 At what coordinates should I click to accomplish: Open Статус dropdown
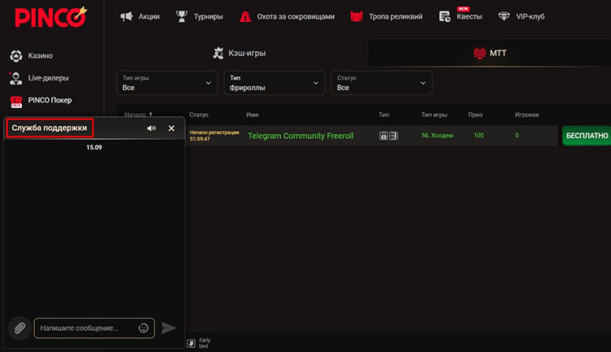point(381,83)
